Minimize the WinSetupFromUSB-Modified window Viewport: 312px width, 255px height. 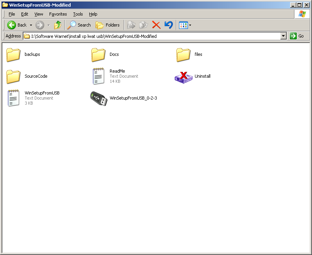point(293,5)
